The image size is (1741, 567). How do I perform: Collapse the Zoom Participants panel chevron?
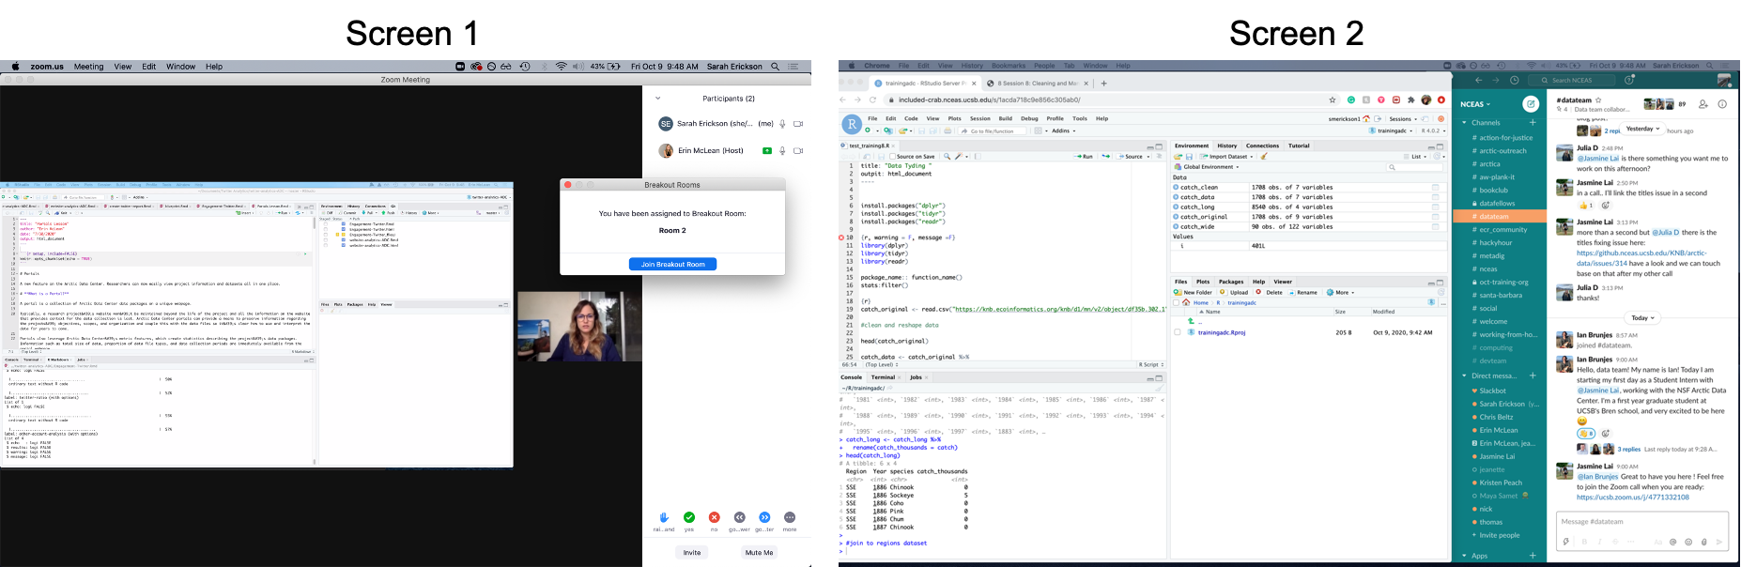pyautogui.click(x=657, y=98)
